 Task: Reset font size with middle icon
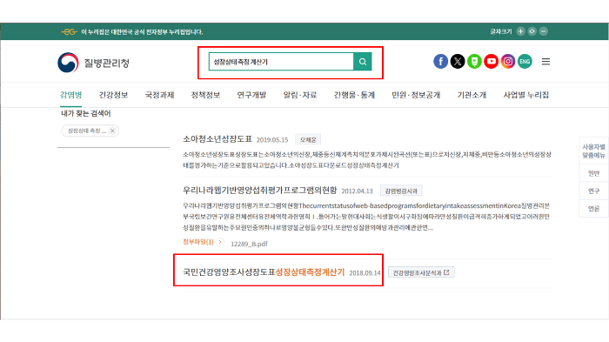coord(532,31)
